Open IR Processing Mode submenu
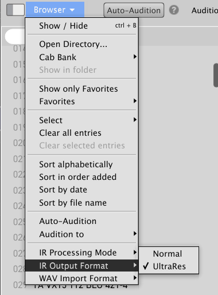Screen dimensions: 218x295 (81, 253)
